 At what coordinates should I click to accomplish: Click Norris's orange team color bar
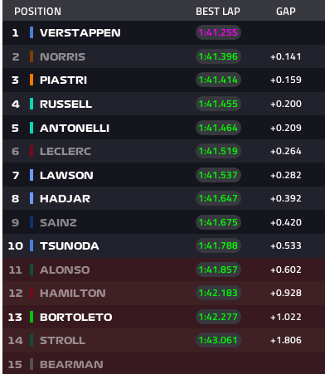32,56
